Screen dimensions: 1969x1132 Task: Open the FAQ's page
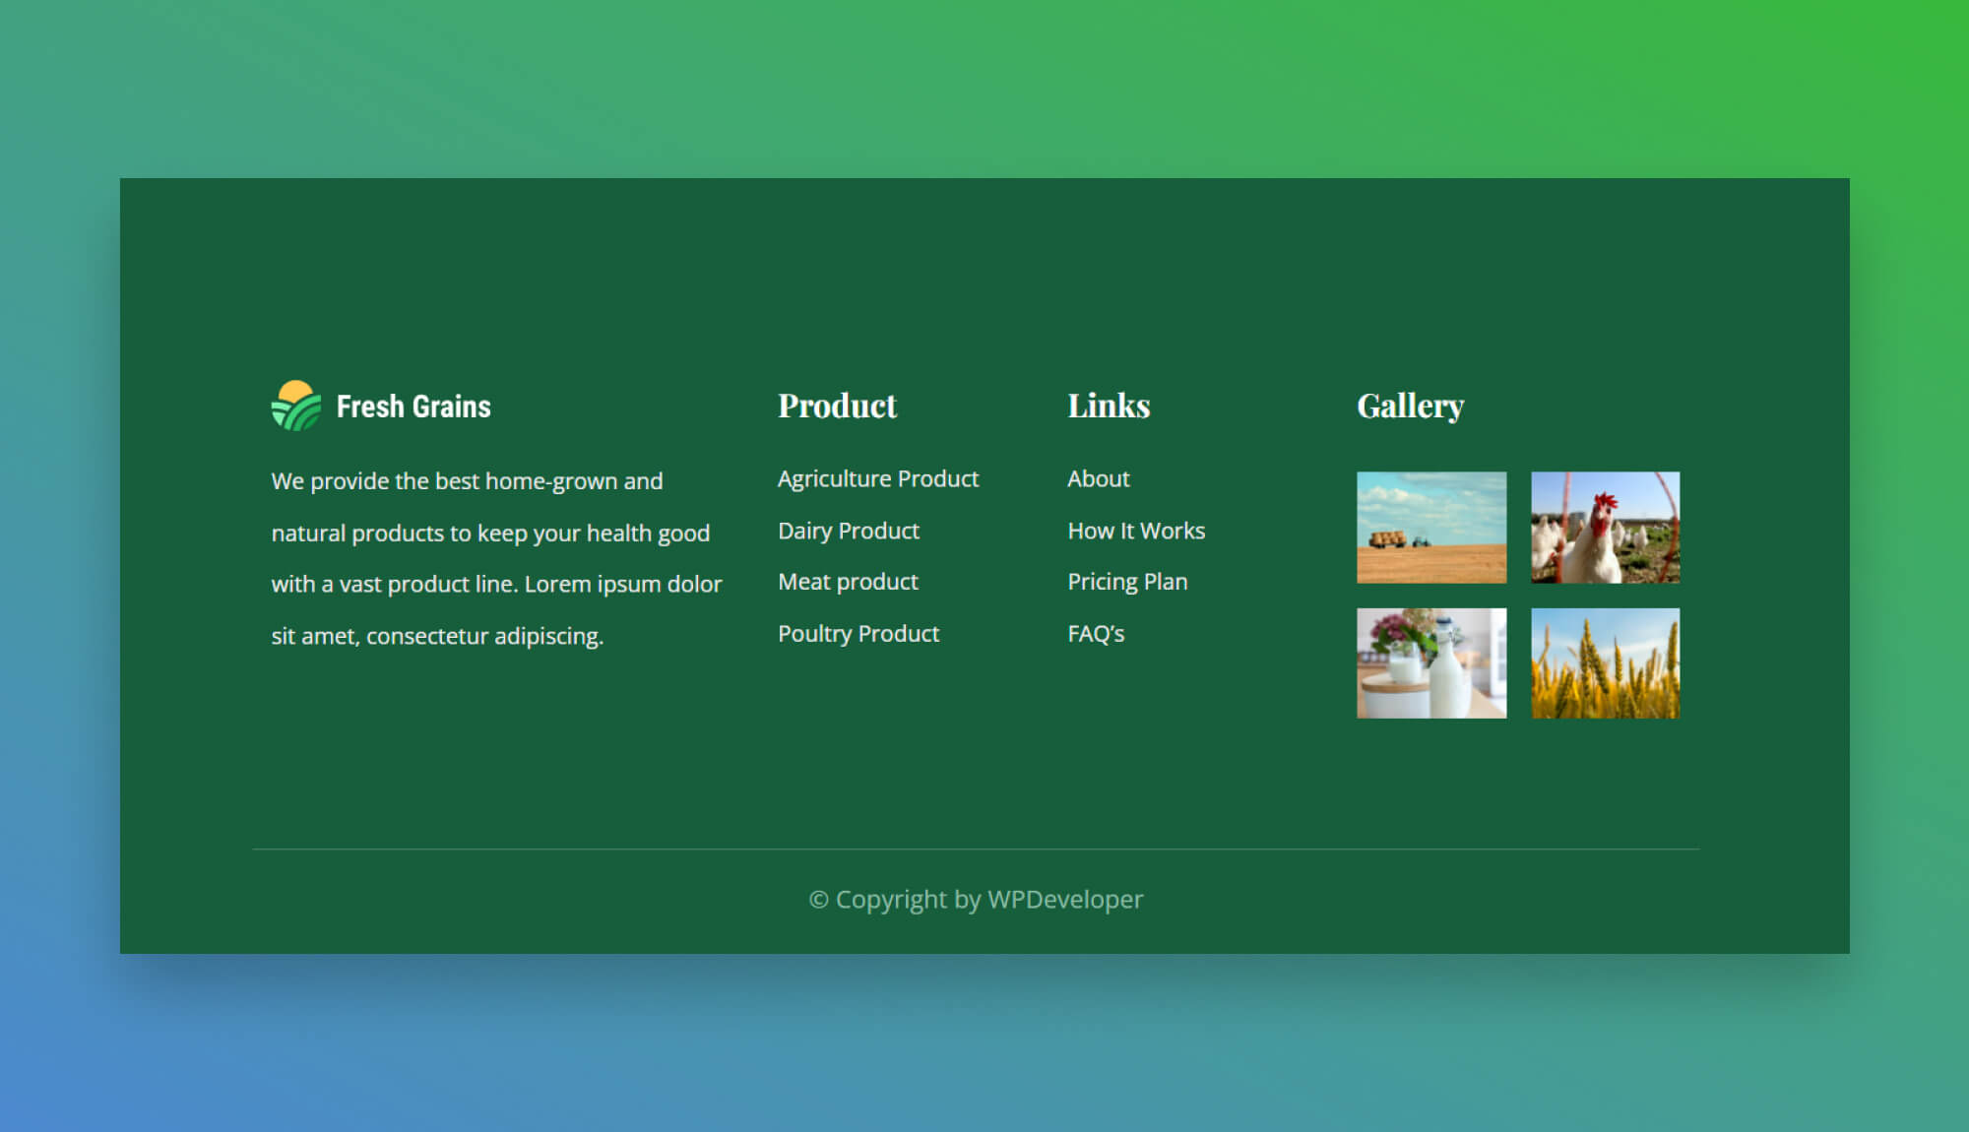pyautogui.click(x=1096, y=633)
